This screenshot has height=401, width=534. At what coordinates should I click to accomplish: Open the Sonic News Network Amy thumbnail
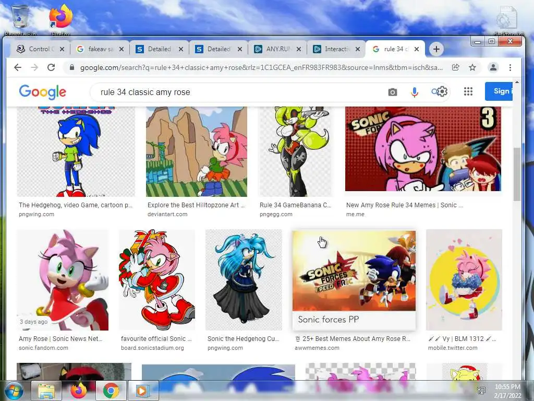(x=63, y=280)
